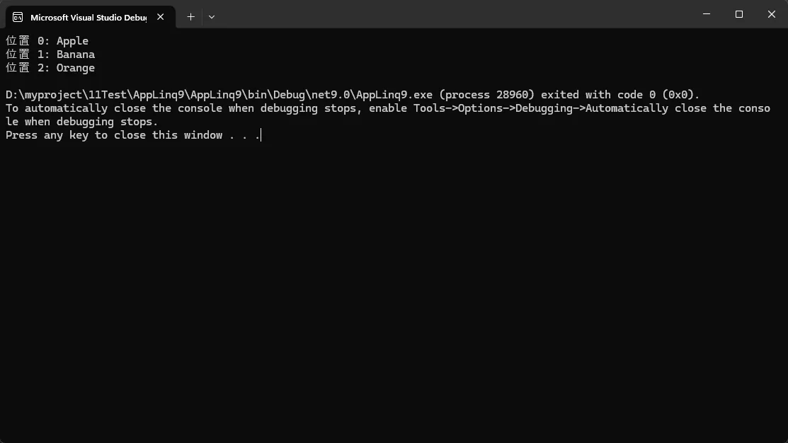Viewport: 788px width, 443px height.
Task: Click the text cursor after the prompt
Action: (261, 135)
